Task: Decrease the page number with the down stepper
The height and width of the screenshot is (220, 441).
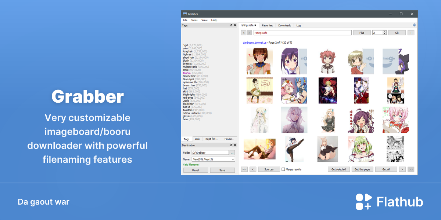Action: [x=384, y=34]
